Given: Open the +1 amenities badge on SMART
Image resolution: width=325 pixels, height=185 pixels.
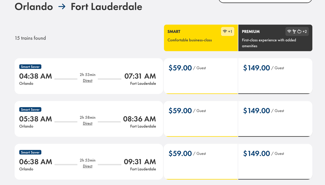Looking at the screenshot, I should pyautogui.click(x=230, y=31).
